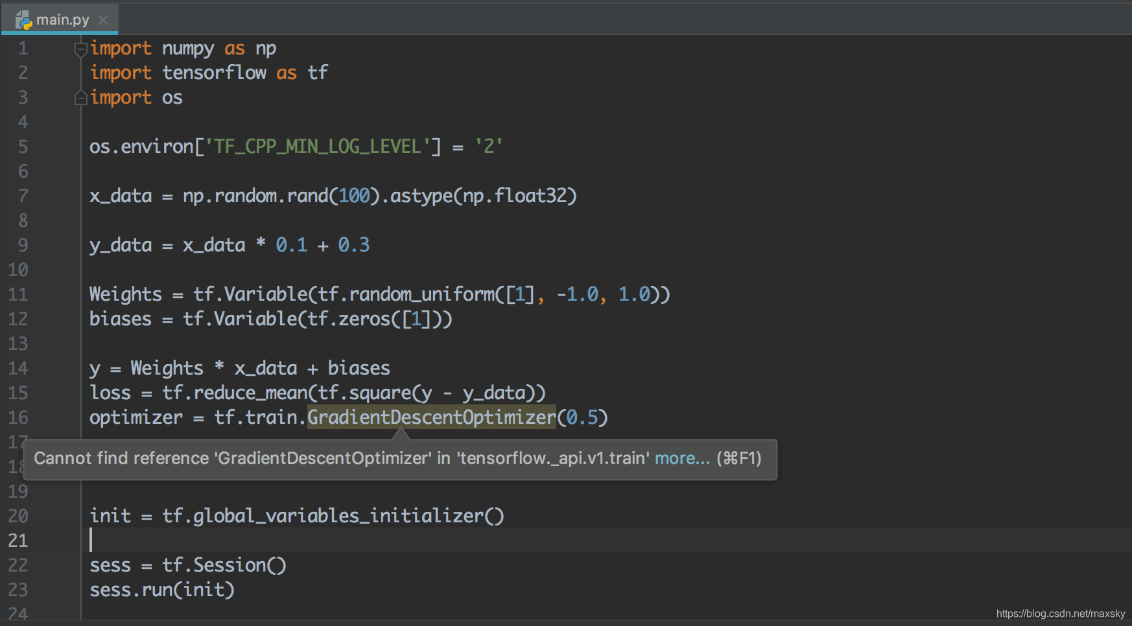1132x626 pixels.
Task: Click string value '2' on line 5
Action: [x=489, y=147]
